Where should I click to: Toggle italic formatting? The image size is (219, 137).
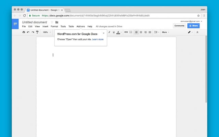pos(109,32)
